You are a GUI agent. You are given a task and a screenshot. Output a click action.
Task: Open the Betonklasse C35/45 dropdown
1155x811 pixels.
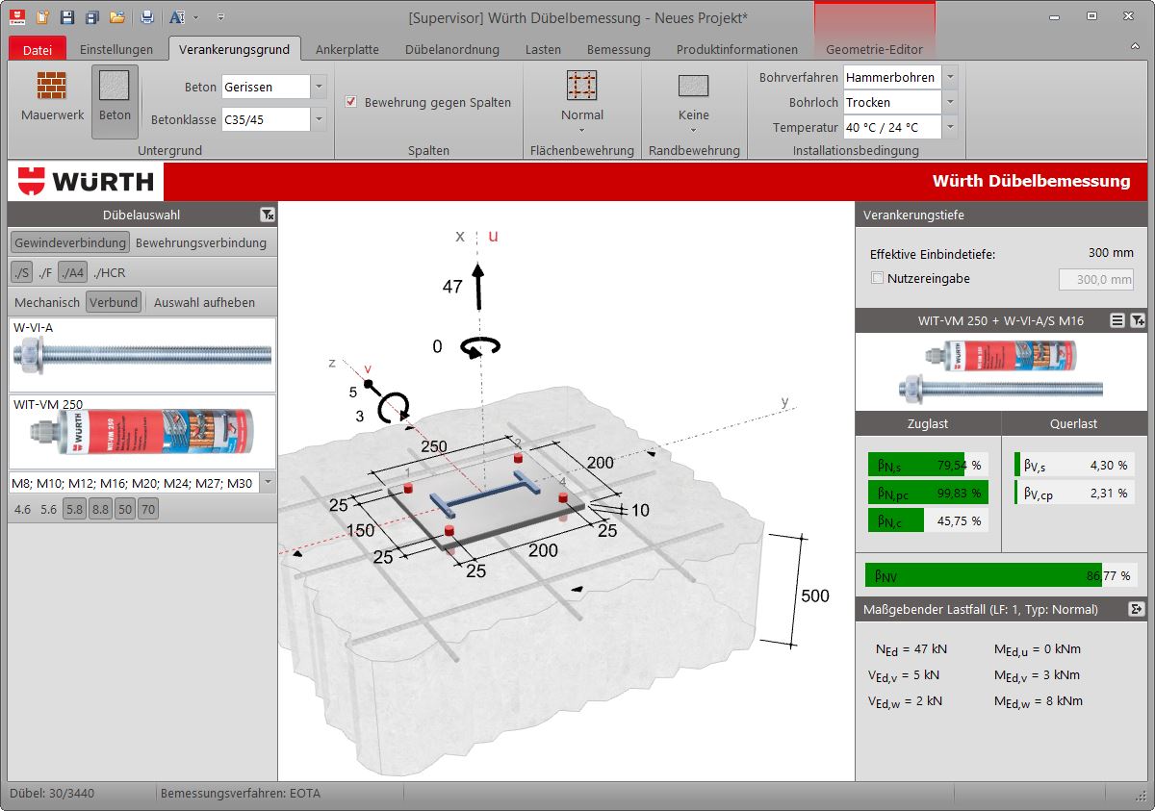(x=318, y=119)
